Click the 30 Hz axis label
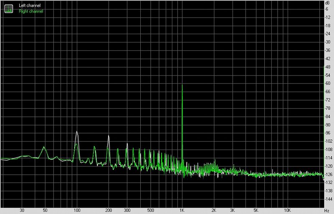 (22, 210)
